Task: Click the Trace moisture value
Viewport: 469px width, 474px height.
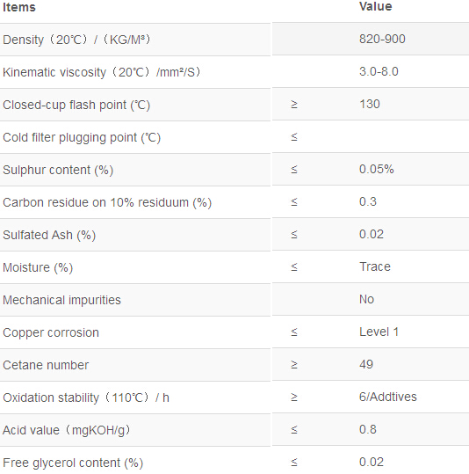Action: pos(375,267)
